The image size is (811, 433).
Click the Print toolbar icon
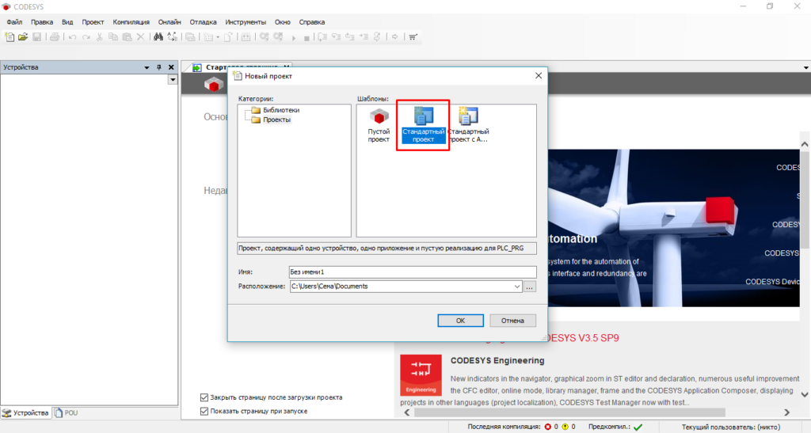[x=55, y=36]
